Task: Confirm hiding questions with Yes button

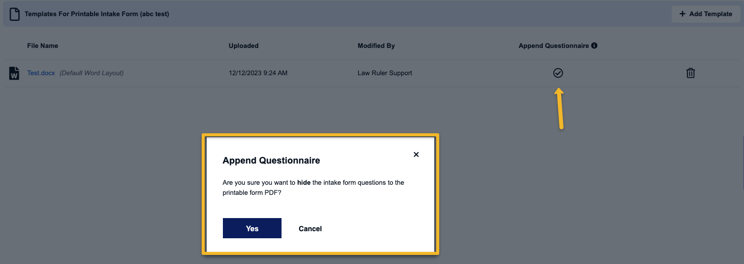Action: pos(252,228)
